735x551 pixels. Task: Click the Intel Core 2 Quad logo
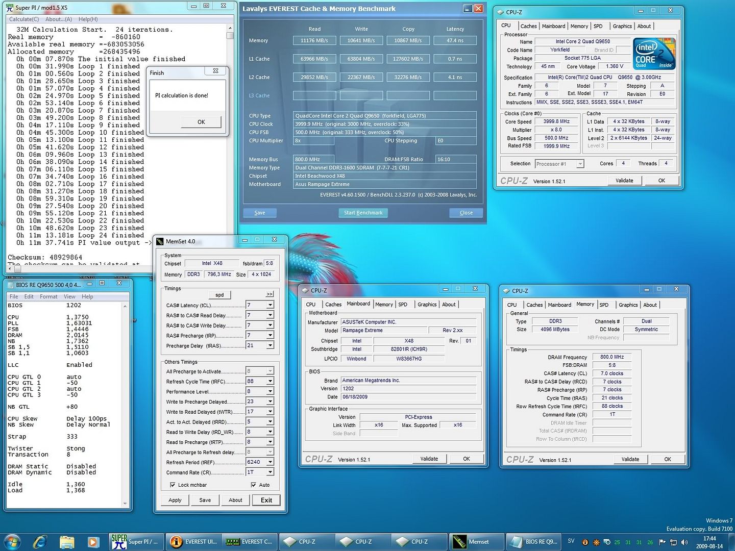[x=654, y=54]
